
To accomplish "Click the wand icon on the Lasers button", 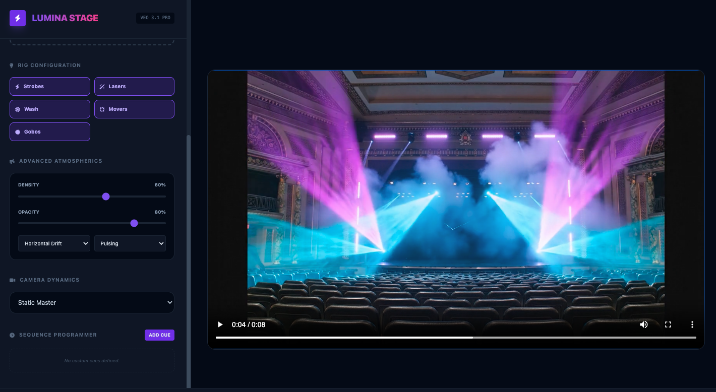I will click(x=102, y=86).
